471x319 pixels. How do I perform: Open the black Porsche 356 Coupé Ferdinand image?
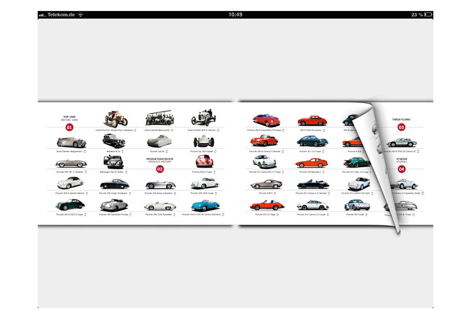tap(114, 184)
